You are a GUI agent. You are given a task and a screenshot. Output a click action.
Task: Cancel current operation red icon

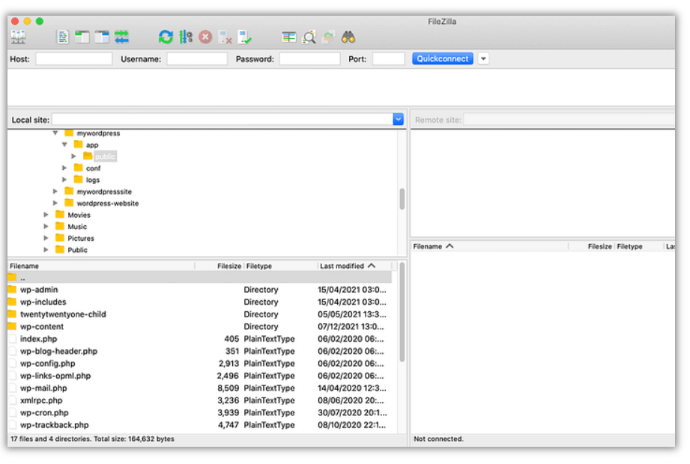205,37
